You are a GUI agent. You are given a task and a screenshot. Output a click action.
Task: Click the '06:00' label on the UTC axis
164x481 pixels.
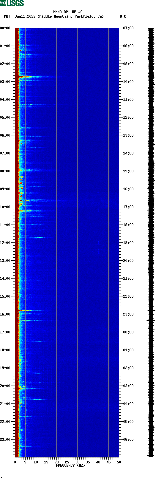[x=128, y=440]
